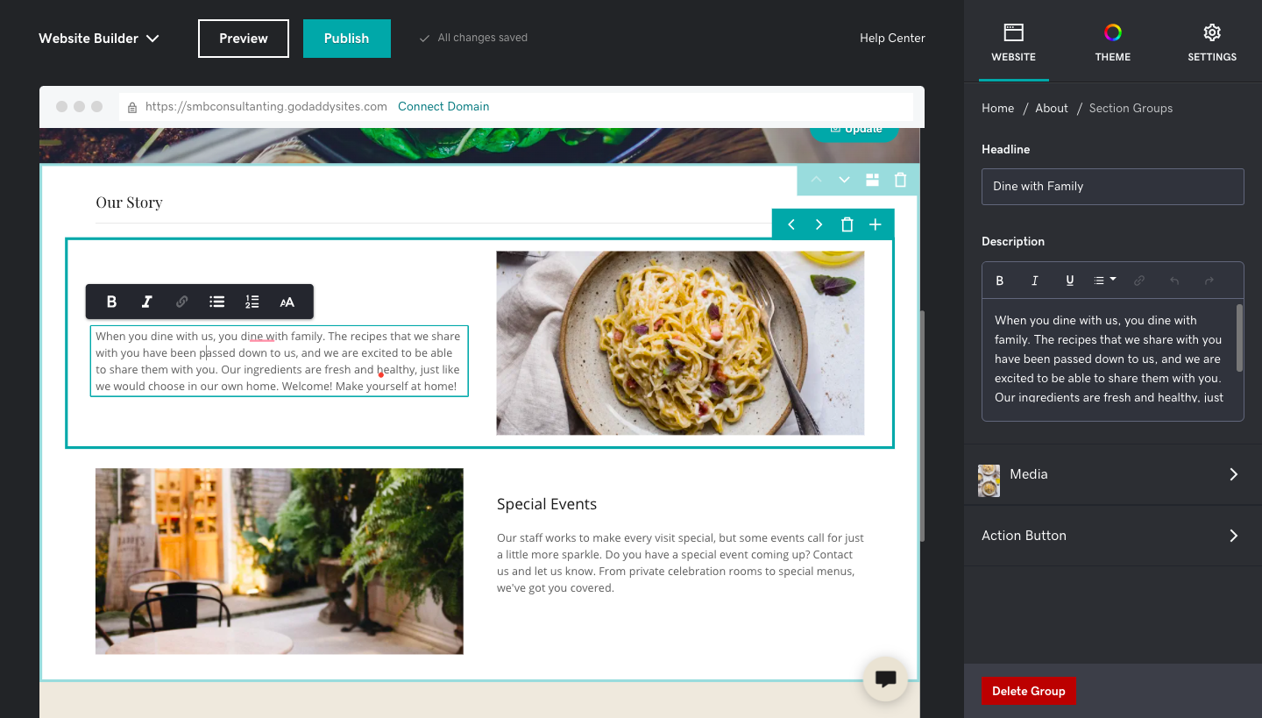Apply italic from the floating text toolbar

click(x=146, y=302)
